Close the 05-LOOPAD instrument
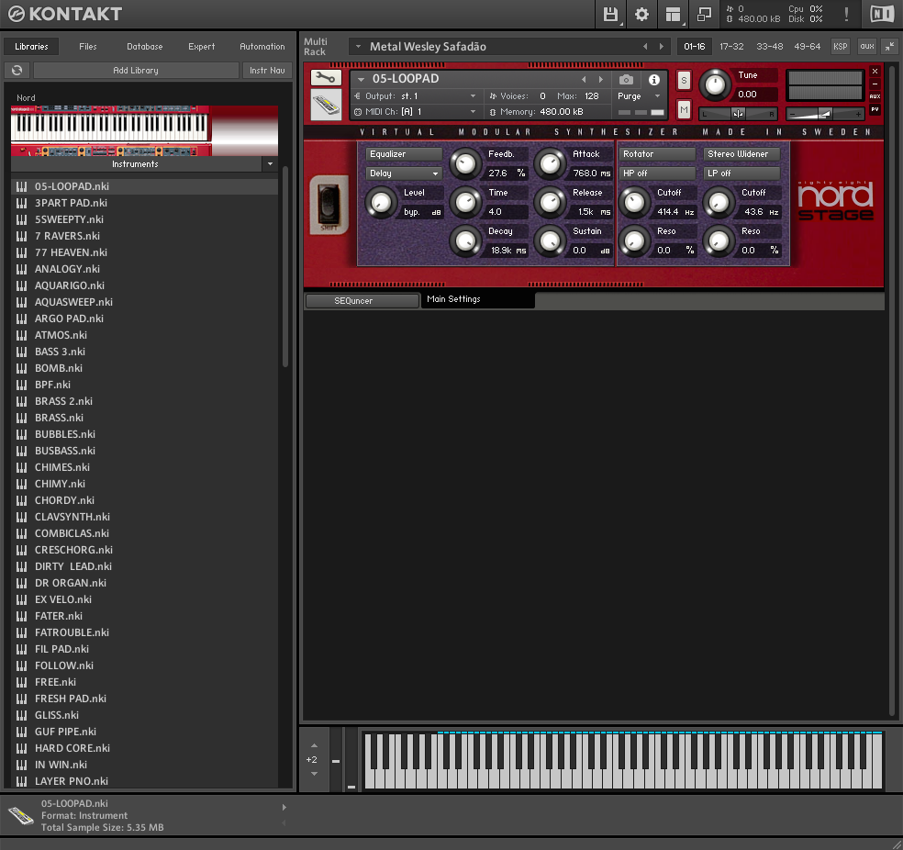Image resolution: width=903 pixels, height=850 pixels. pyautogui.click(x=875, y=71)
